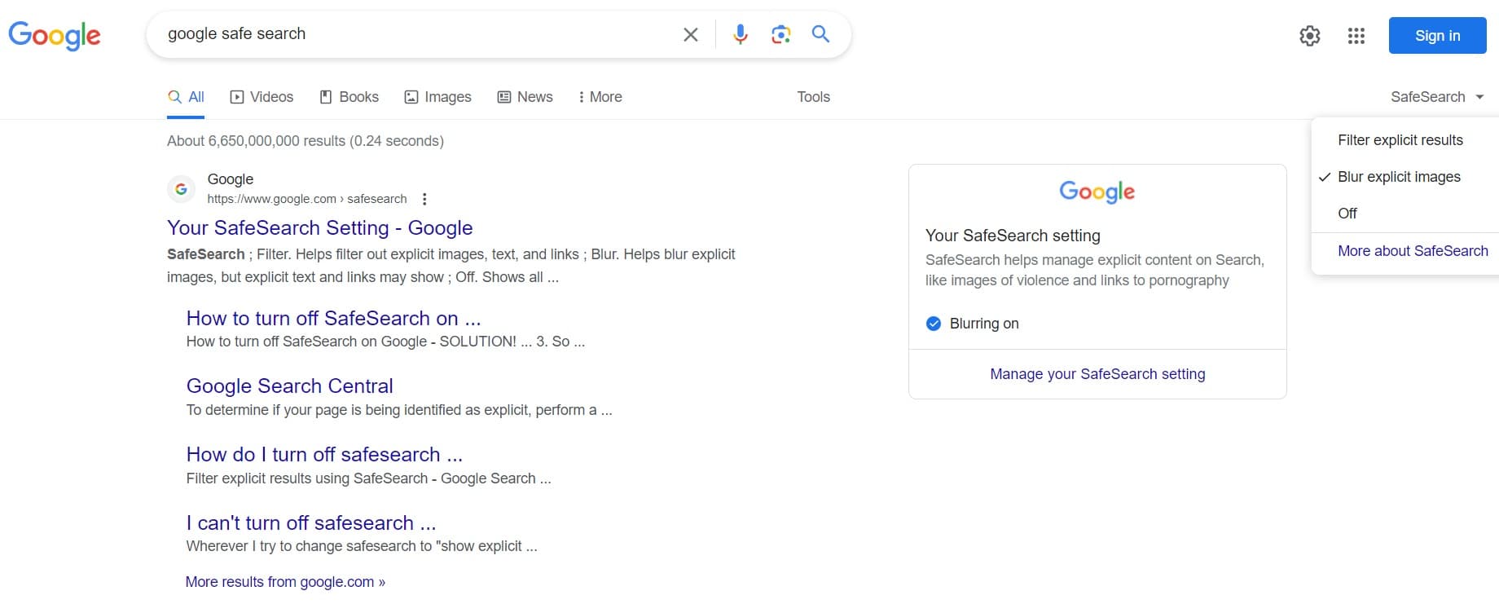Click the blue Blurring on check icon

(934, 324)
